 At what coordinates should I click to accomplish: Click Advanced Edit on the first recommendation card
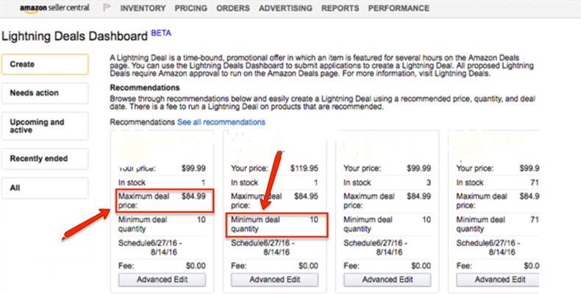click(162, 279)
